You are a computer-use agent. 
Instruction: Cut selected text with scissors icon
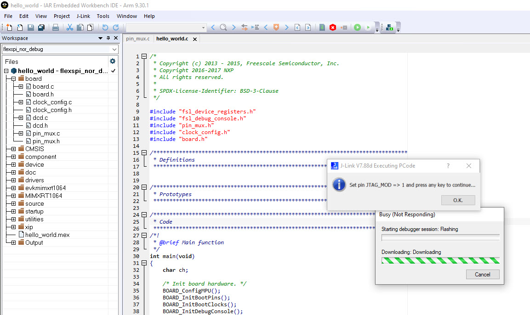69,27
